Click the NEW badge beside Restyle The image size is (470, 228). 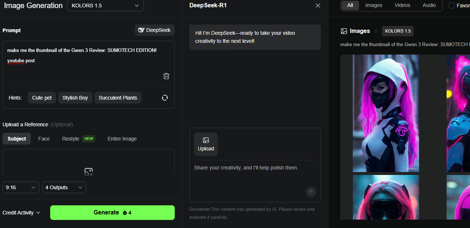click(x=89, y=139)
